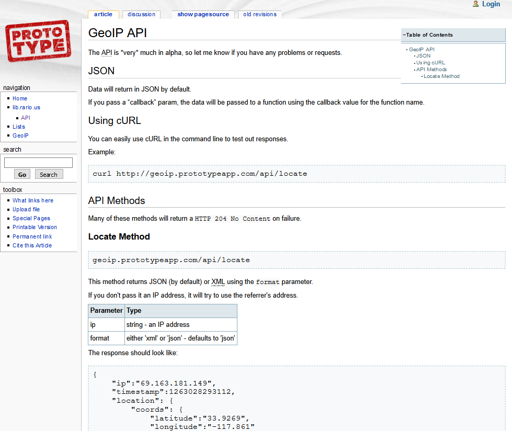This screenshot has height=431, width=512.
Task: Click the Using cURL heading
Action: (115, 120)
